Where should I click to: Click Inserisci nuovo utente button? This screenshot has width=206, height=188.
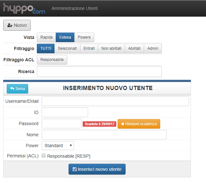[x=97, y=169]
